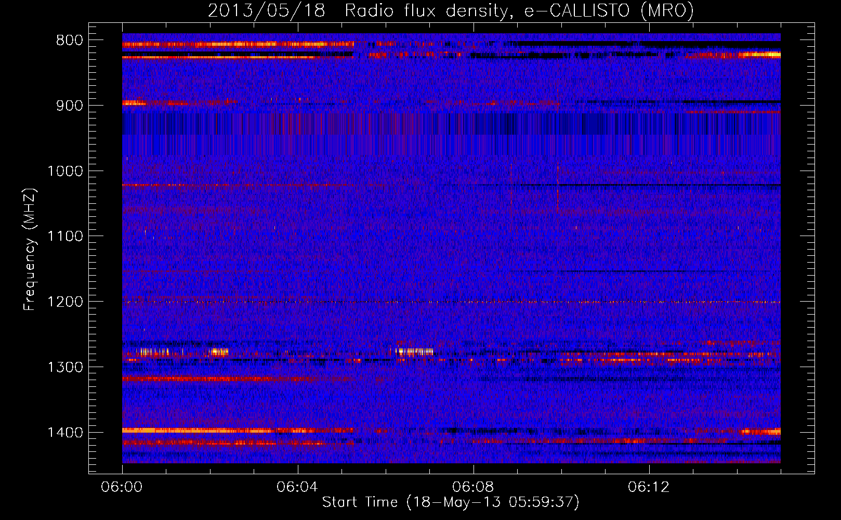Click the 1200 frequency tick label

pyautogui.click(x=65, y=302)
